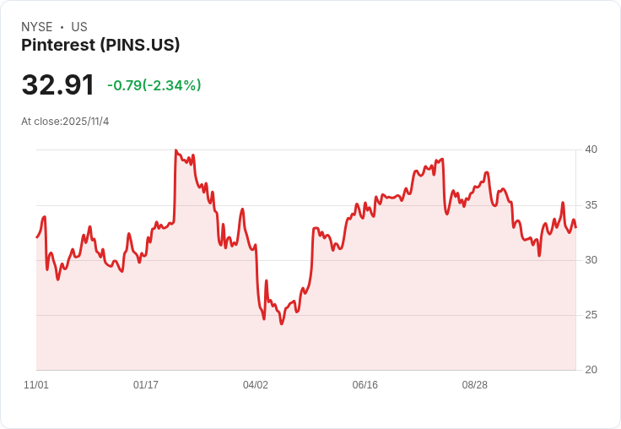Select the -0.79(-2.34%) price change
Screen dimensions: 621x429
[x=154, y=85]
